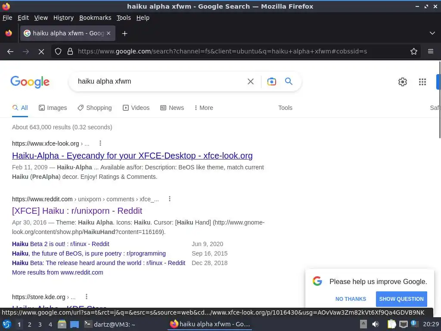441x331 pixels.
Task: Open Google quick settings gear
Action: tap(403, 82)
